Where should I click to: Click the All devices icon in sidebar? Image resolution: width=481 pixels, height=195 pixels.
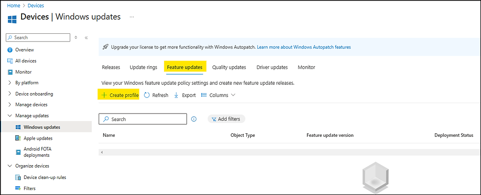(x=10, y=61)
